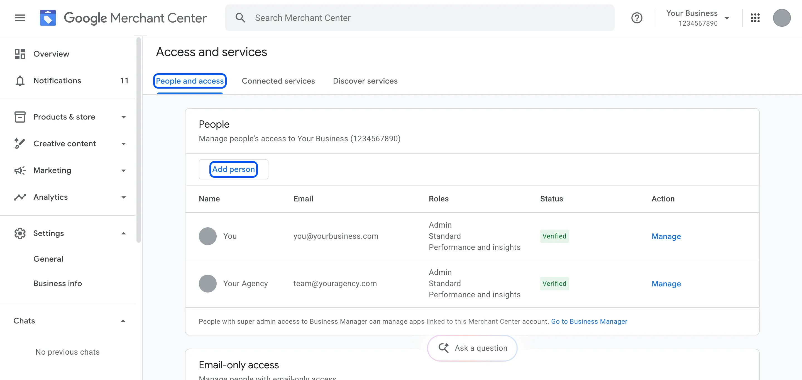Screen dimensions: 802x380
Task: Click the you@yourbusiness.com email cell
Action: click(336, 236)
